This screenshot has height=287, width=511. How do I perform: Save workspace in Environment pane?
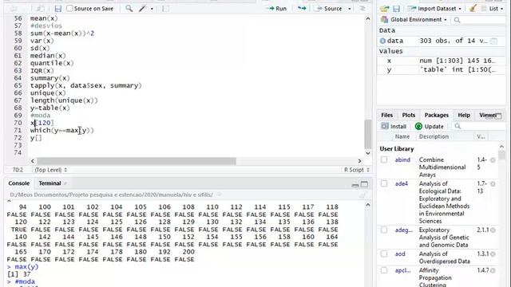coord(396,9)
